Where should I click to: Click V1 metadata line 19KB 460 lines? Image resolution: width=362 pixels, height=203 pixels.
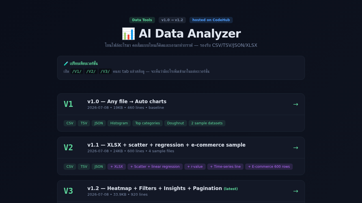(126, 108)
